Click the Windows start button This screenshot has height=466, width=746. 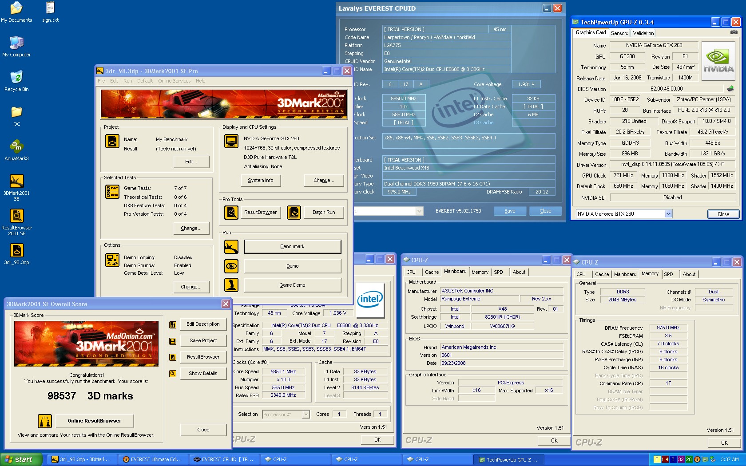tap(21, 460)
